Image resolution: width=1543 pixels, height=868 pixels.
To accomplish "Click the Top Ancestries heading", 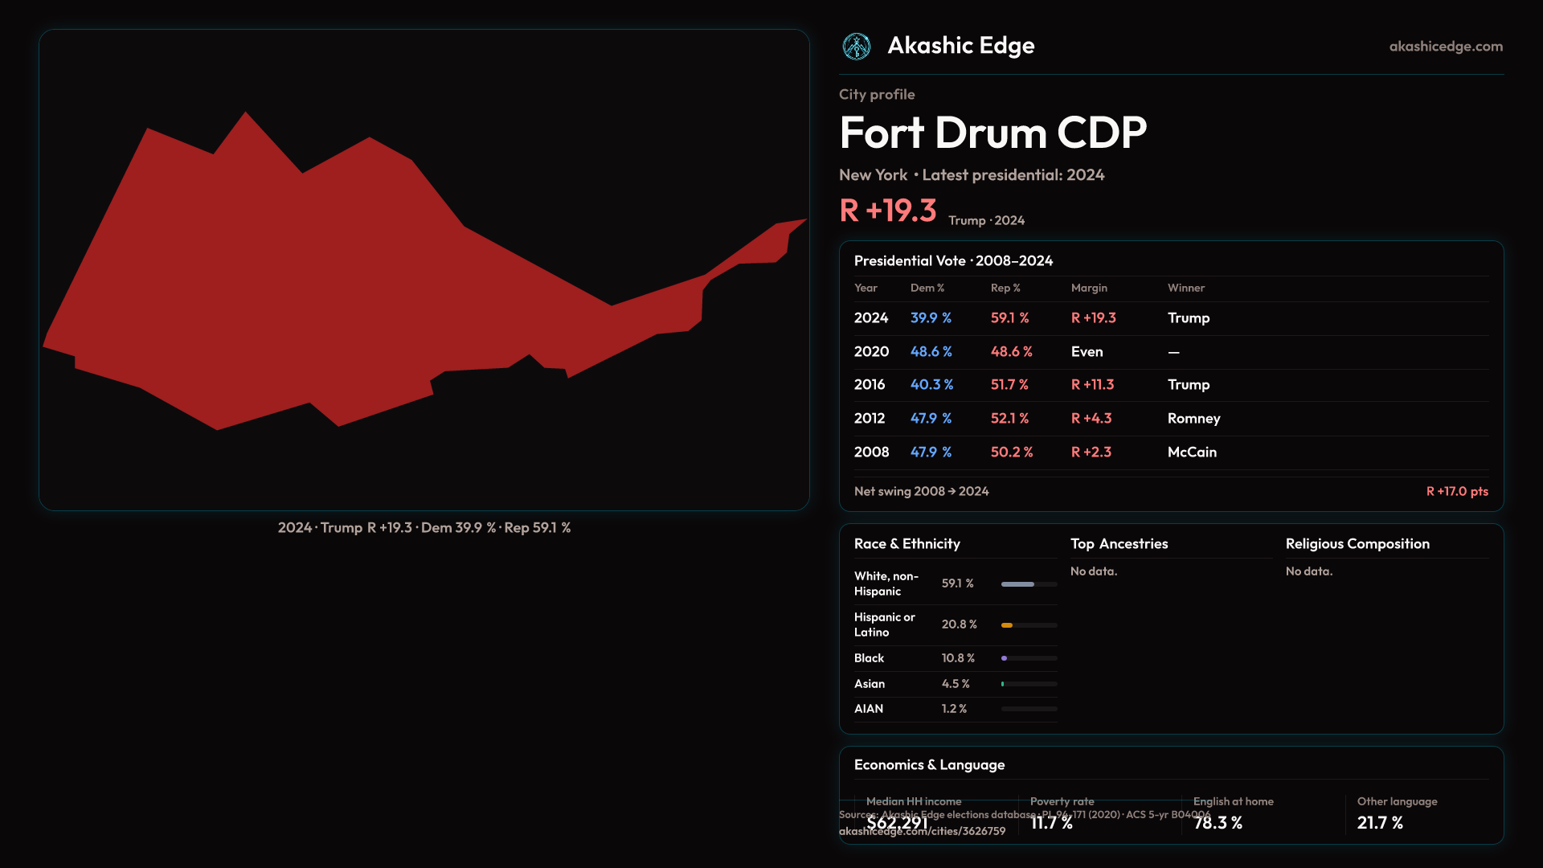I will tap(1119, 544).
